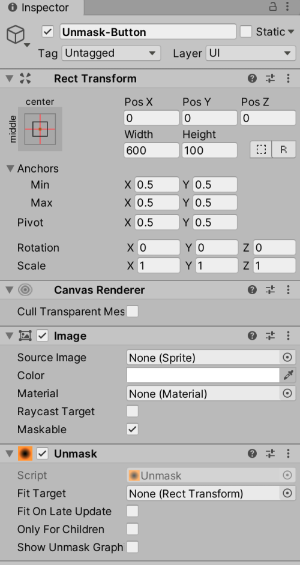Open the white Color swatch field
The image size is (300, 565).
[203, 376]
